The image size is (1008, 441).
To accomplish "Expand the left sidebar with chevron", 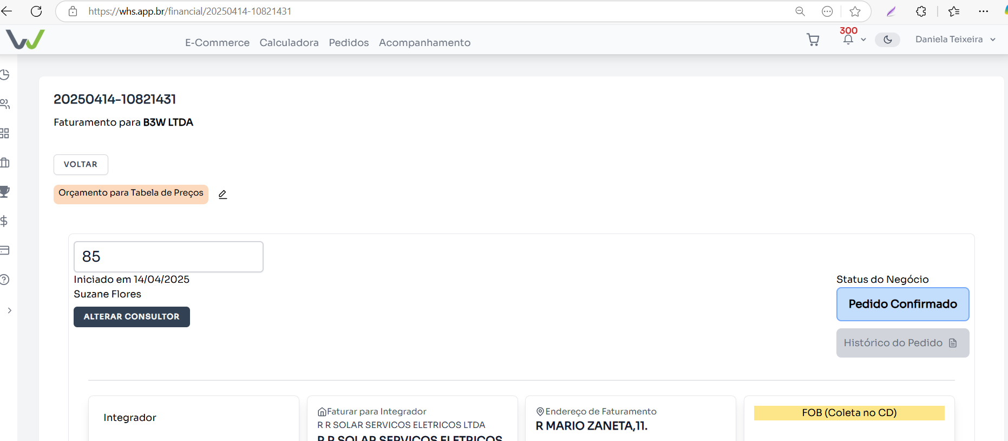I will (x=9, y=310).
